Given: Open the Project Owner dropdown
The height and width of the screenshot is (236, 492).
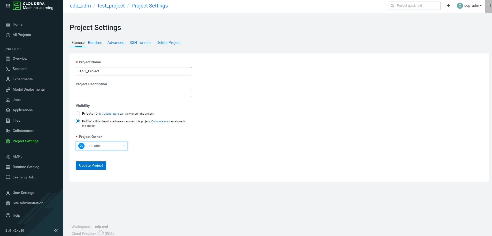Looking at the screenshot, I should click(x=102, y=146).
